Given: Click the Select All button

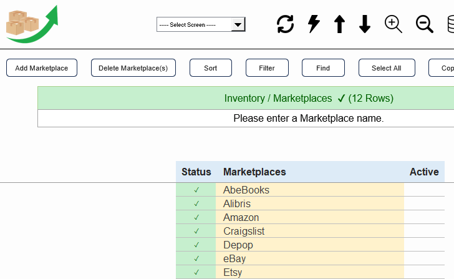Looking at the screenshot, I should pyautogui.click(x=387, y=68).
